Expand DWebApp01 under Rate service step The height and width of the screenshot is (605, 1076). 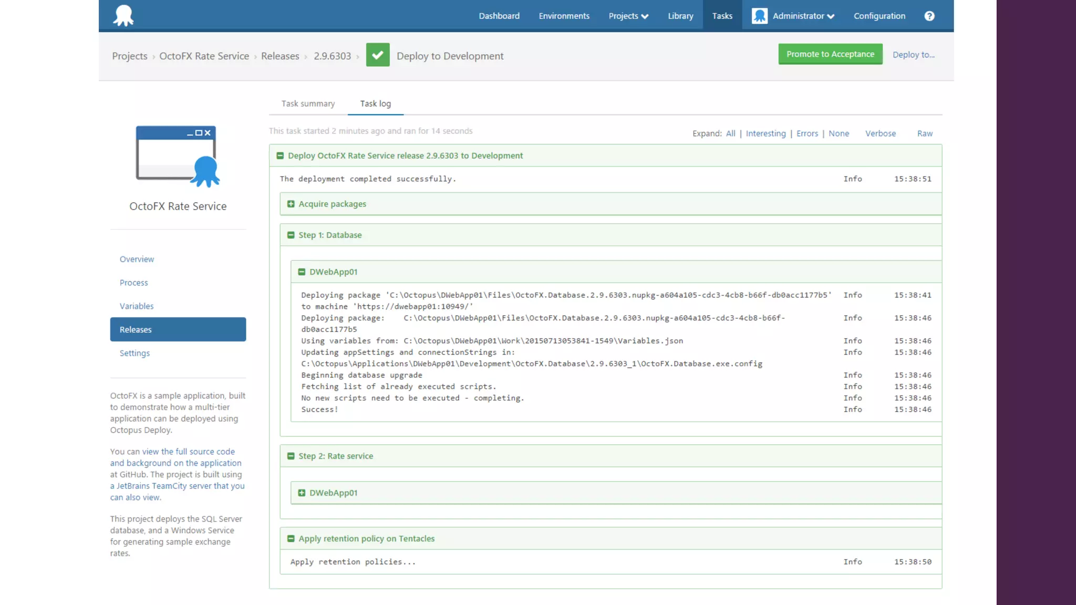[x=302, y=493]
